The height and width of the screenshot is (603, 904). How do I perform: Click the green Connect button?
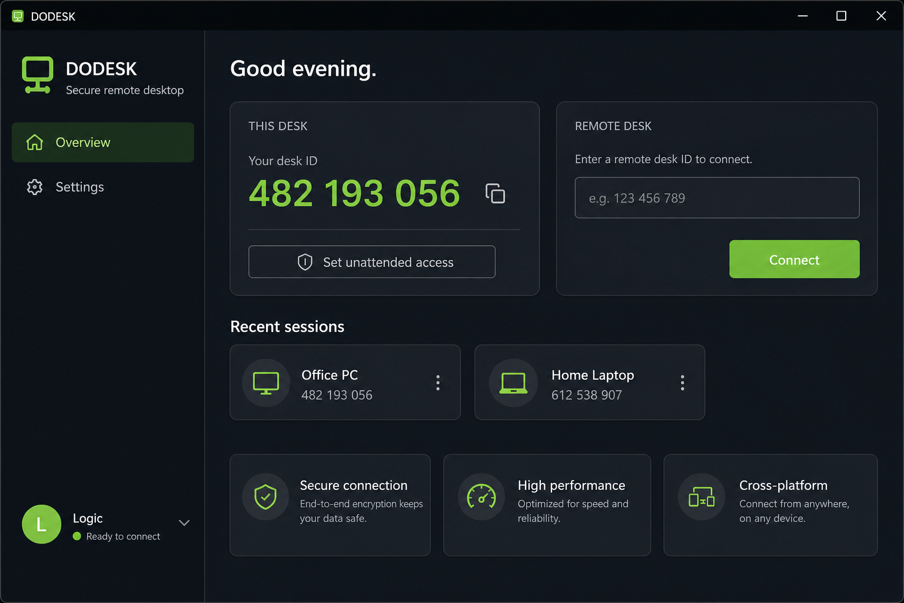click(x=795, y=259)
